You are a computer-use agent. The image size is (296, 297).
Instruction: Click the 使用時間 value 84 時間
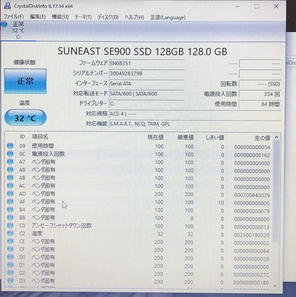point(260,104)
